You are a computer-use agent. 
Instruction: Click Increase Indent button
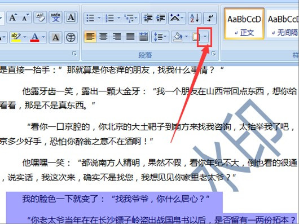click(x=160, y=18)
